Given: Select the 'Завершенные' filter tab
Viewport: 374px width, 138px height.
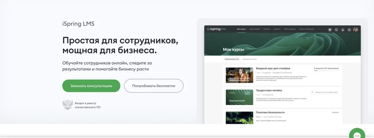Looking at the screenshot, I should pyautogui.click(x=249, y=59).
